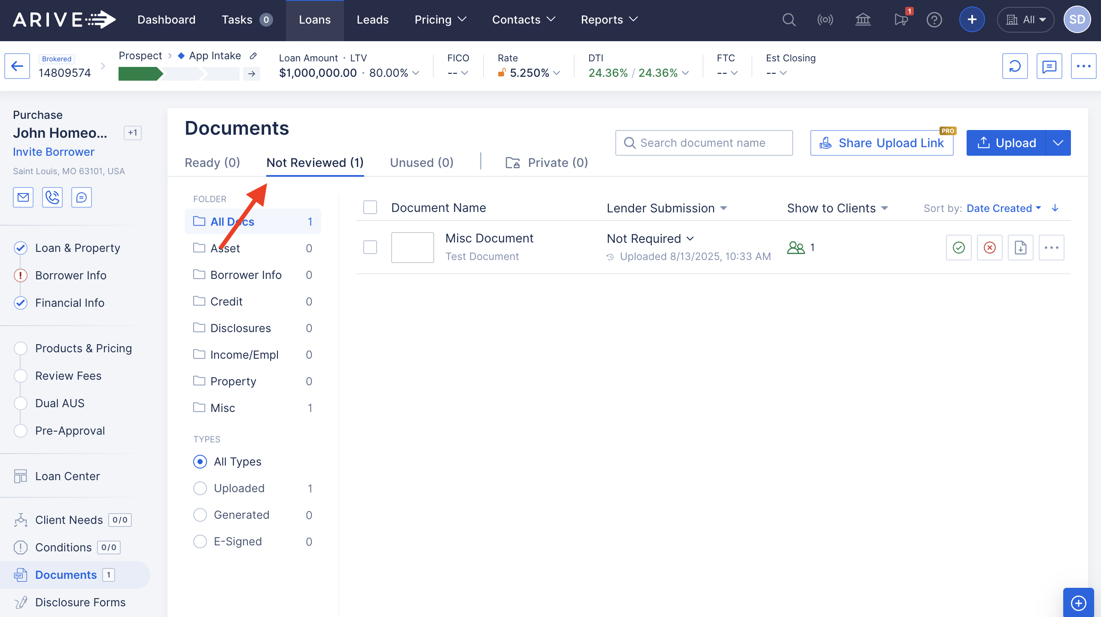The width and height of the screenshot is (1101, 617).
Task: Download the Misc Document file
Action: (x=1020, y=248)
